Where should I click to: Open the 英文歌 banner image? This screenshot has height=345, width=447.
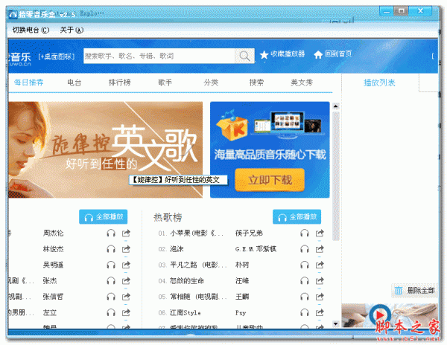click(x=106, y=149)
